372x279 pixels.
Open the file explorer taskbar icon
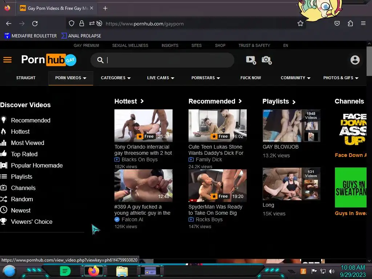coord(122,271)
